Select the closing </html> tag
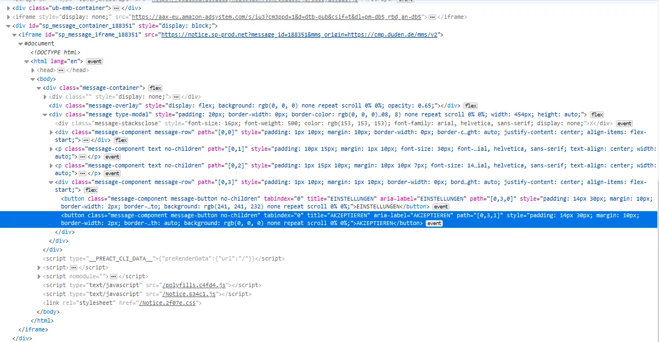The width and height of the screenshot is (659, 342). 42,320
